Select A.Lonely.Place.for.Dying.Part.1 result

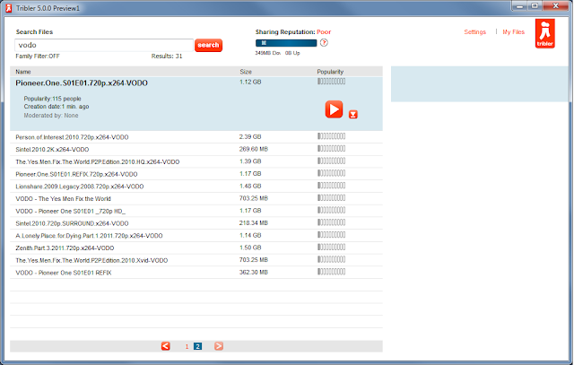196,236
